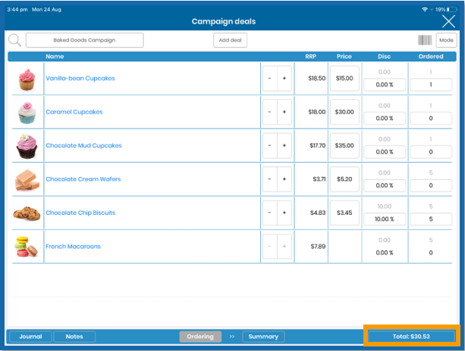The image size is (465, 351).
Task: Go to the Summary step
Action: tap(264, 337)
